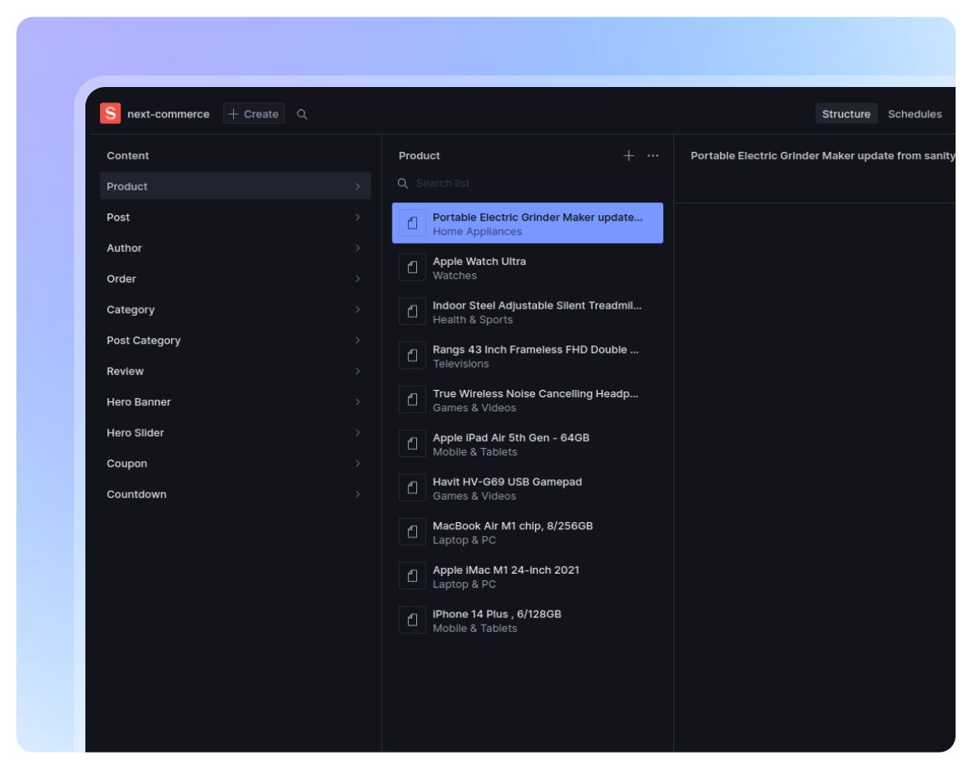
Task: Select the Portable Electric Grinder Maker document
Action: 527,222
